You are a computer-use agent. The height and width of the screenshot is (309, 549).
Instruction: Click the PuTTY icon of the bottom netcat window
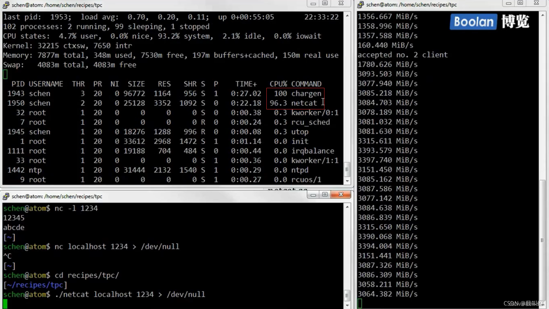[x=6, y=196]
